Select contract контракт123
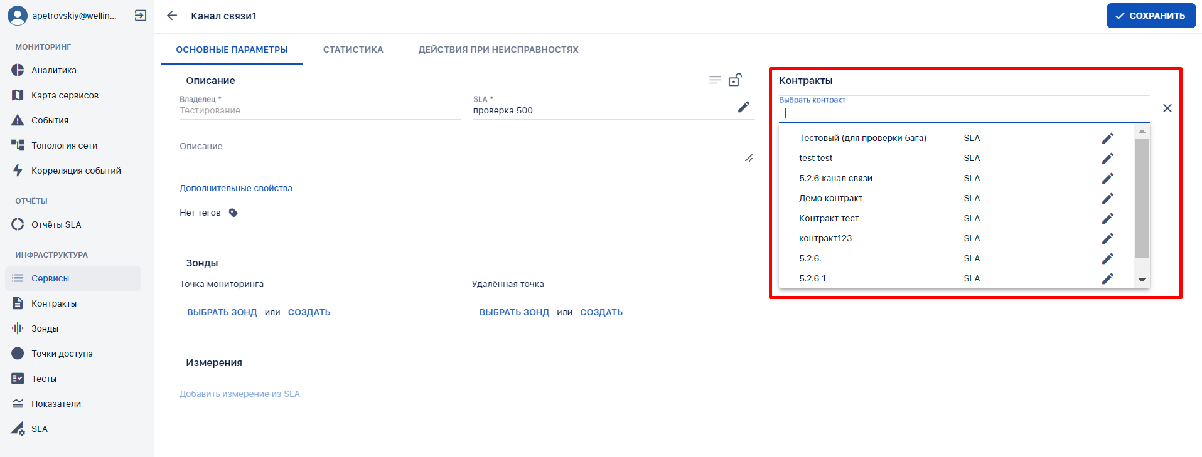 point(957,238)
